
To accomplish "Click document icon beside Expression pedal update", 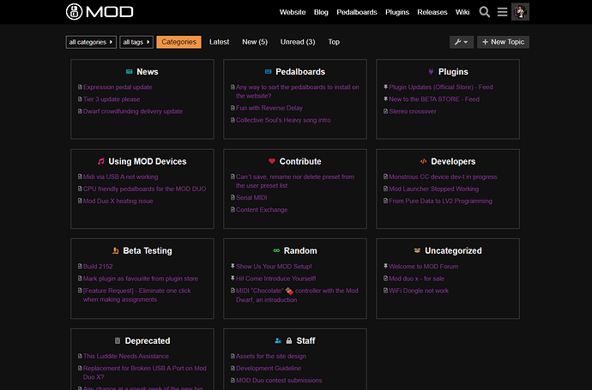I will (x=80, y=87).
